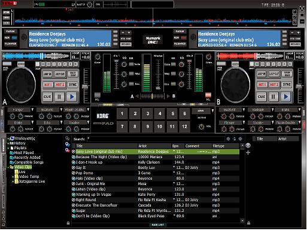Click the play button on deck A
The height and width of the screenshot is (231, 307).
pos(72,97)
